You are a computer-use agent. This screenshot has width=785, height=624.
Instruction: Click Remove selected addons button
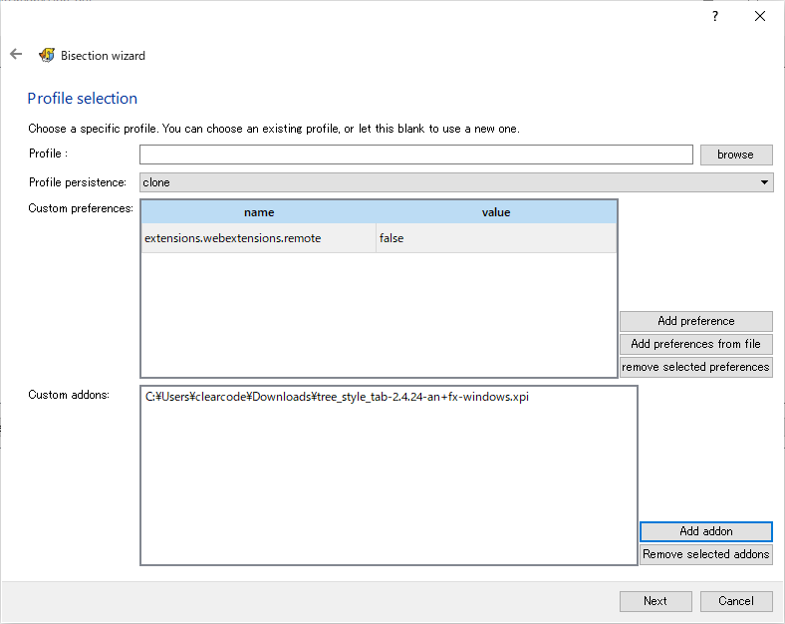[x=706, y=554]
